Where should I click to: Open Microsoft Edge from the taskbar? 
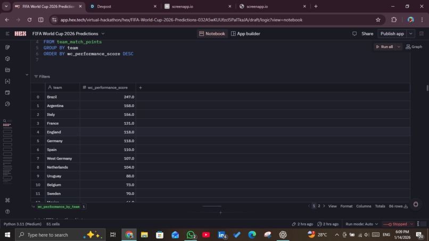click(252, 235)
